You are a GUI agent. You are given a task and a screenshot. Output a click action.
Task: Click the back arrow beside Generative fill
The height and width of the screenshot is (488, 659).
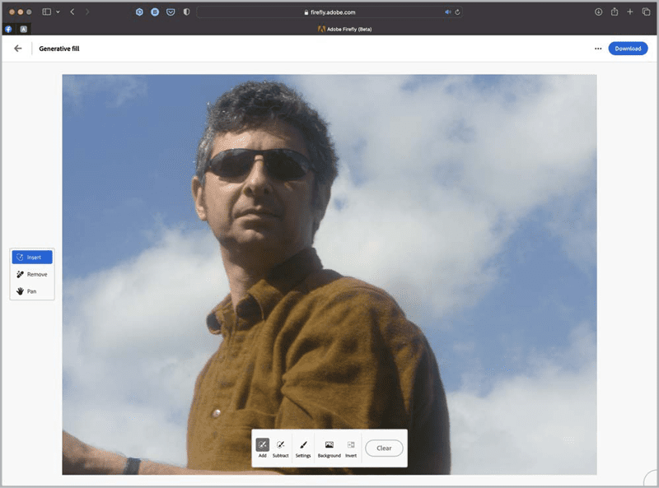(x=17, y=49)
